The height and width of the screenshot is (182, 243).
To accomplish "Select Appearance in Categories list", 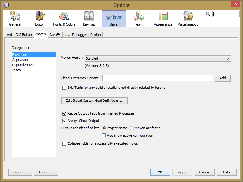I will coord(34,60).
